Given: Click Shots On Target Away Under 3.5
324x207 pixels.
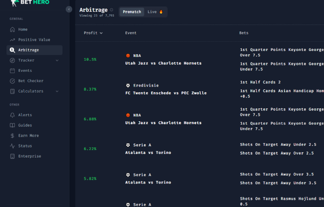Looking at the screenshot, I should tap(278, 183).
